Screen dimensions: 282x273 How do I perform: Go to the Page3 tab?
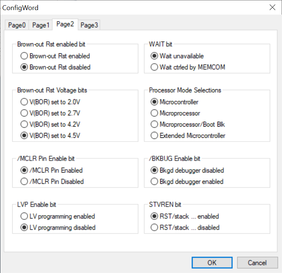pos(89,25)
